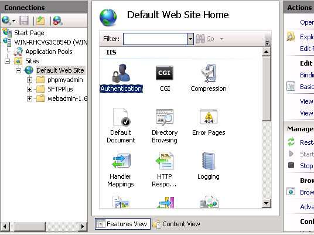Click the Basic Settings page icon
Screen dimensions: 314x235
tap(291, 86)
